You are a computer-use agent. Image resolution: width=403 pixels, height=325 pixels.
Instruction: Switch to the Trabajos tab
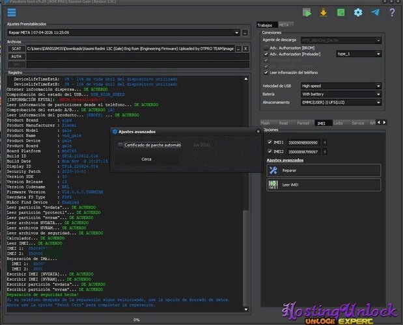(x=267, y=25)
